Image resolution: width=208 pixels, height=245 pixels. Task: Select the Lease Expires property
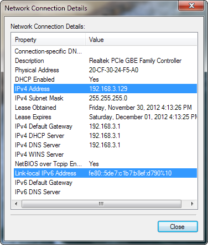point(33,117)
